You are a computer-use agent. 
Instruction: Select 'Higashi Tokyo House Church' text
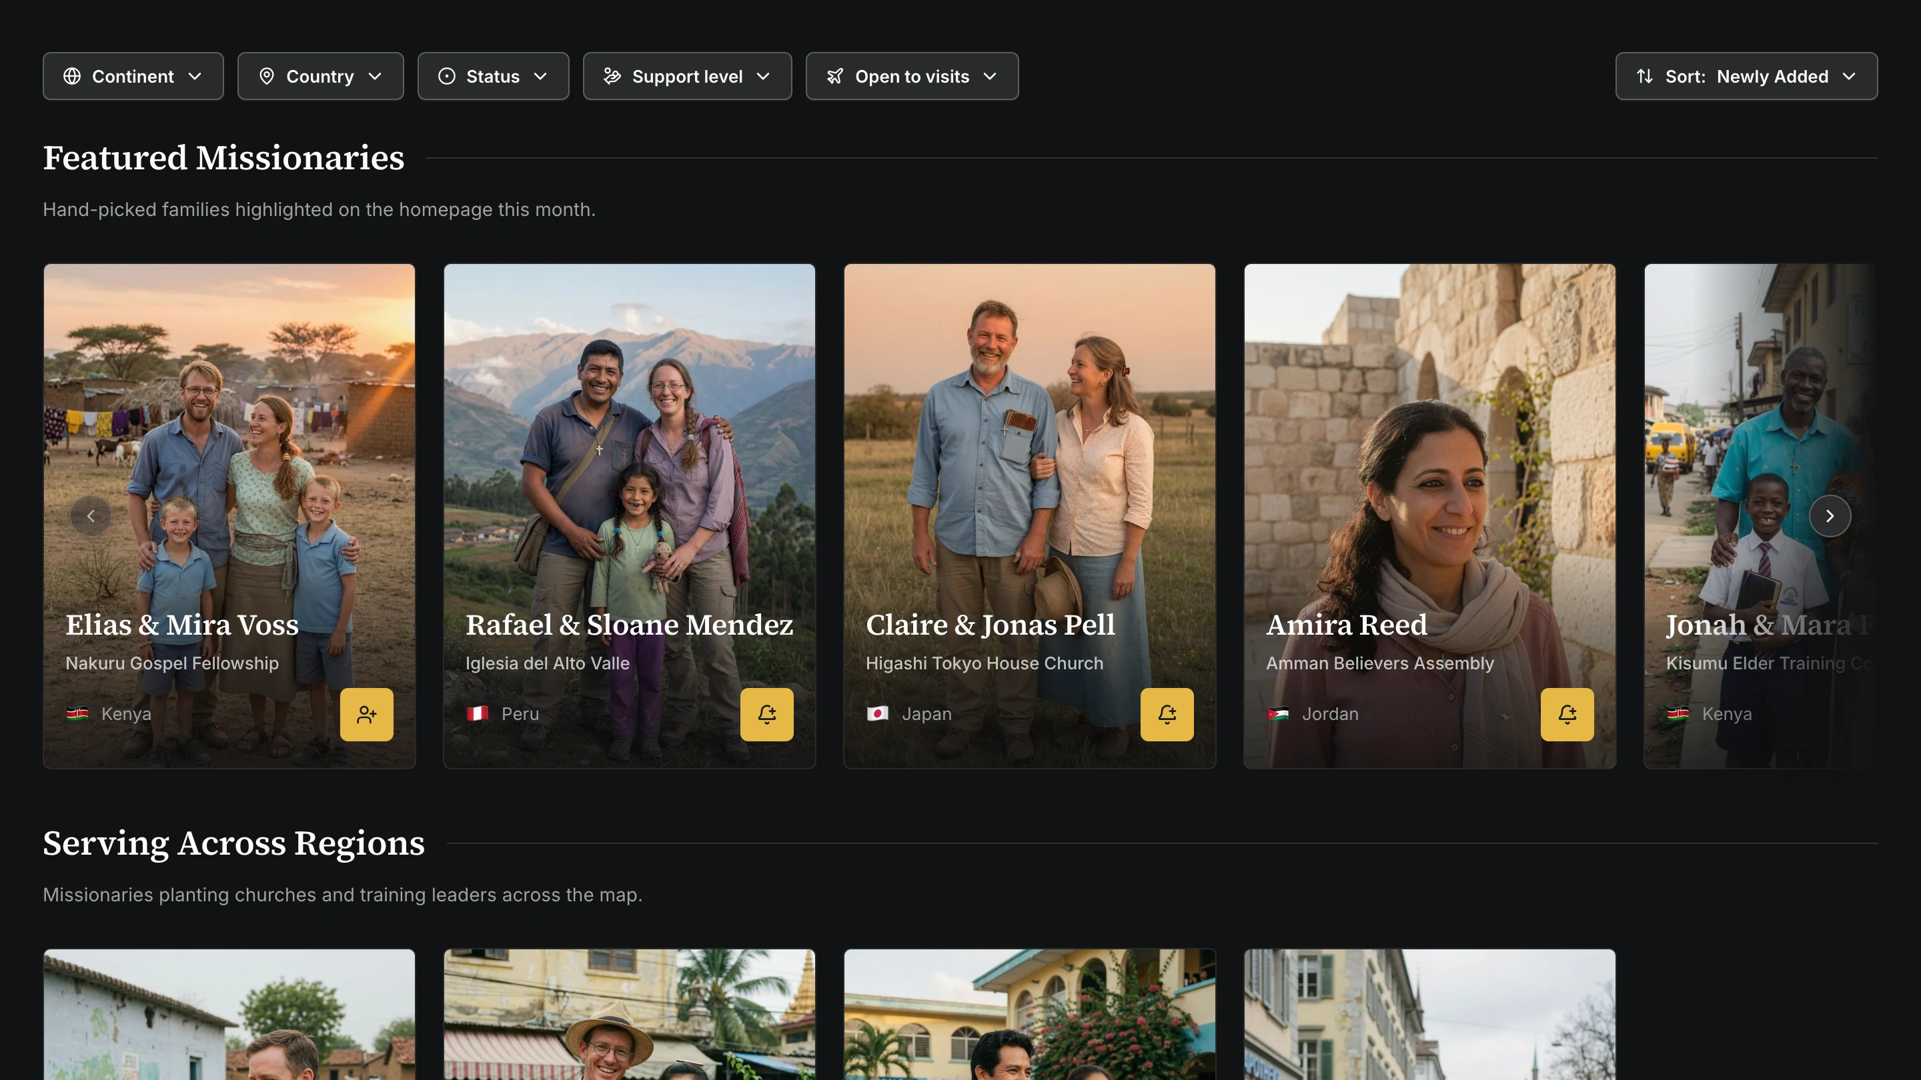pos(985,663)
